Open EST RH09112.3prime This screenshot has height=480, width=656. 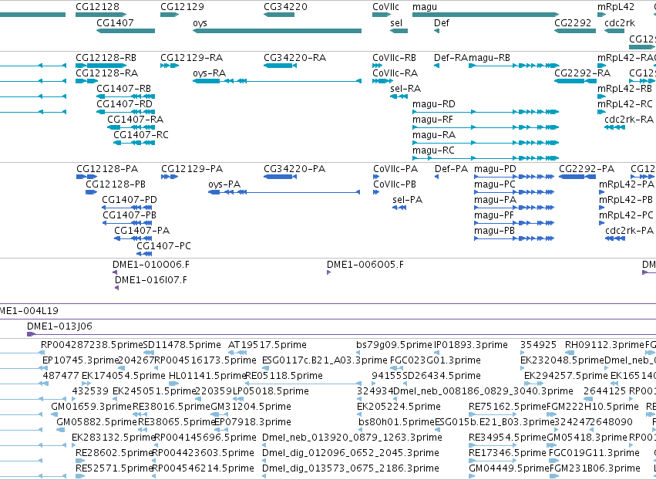click(x=604, y=345)
